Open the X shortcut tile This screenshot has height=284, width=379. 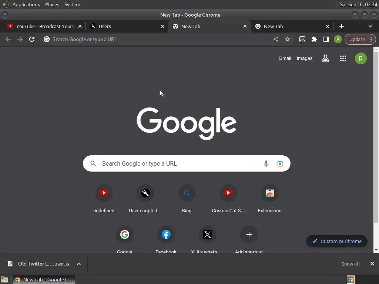[x=207, y=239]
